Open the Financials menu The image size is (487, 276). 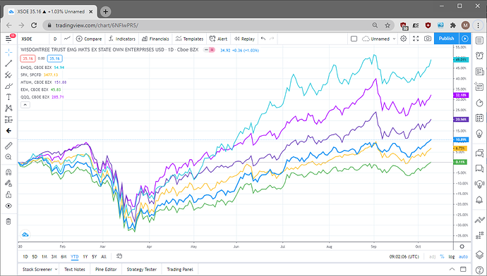tap(155, 39)
